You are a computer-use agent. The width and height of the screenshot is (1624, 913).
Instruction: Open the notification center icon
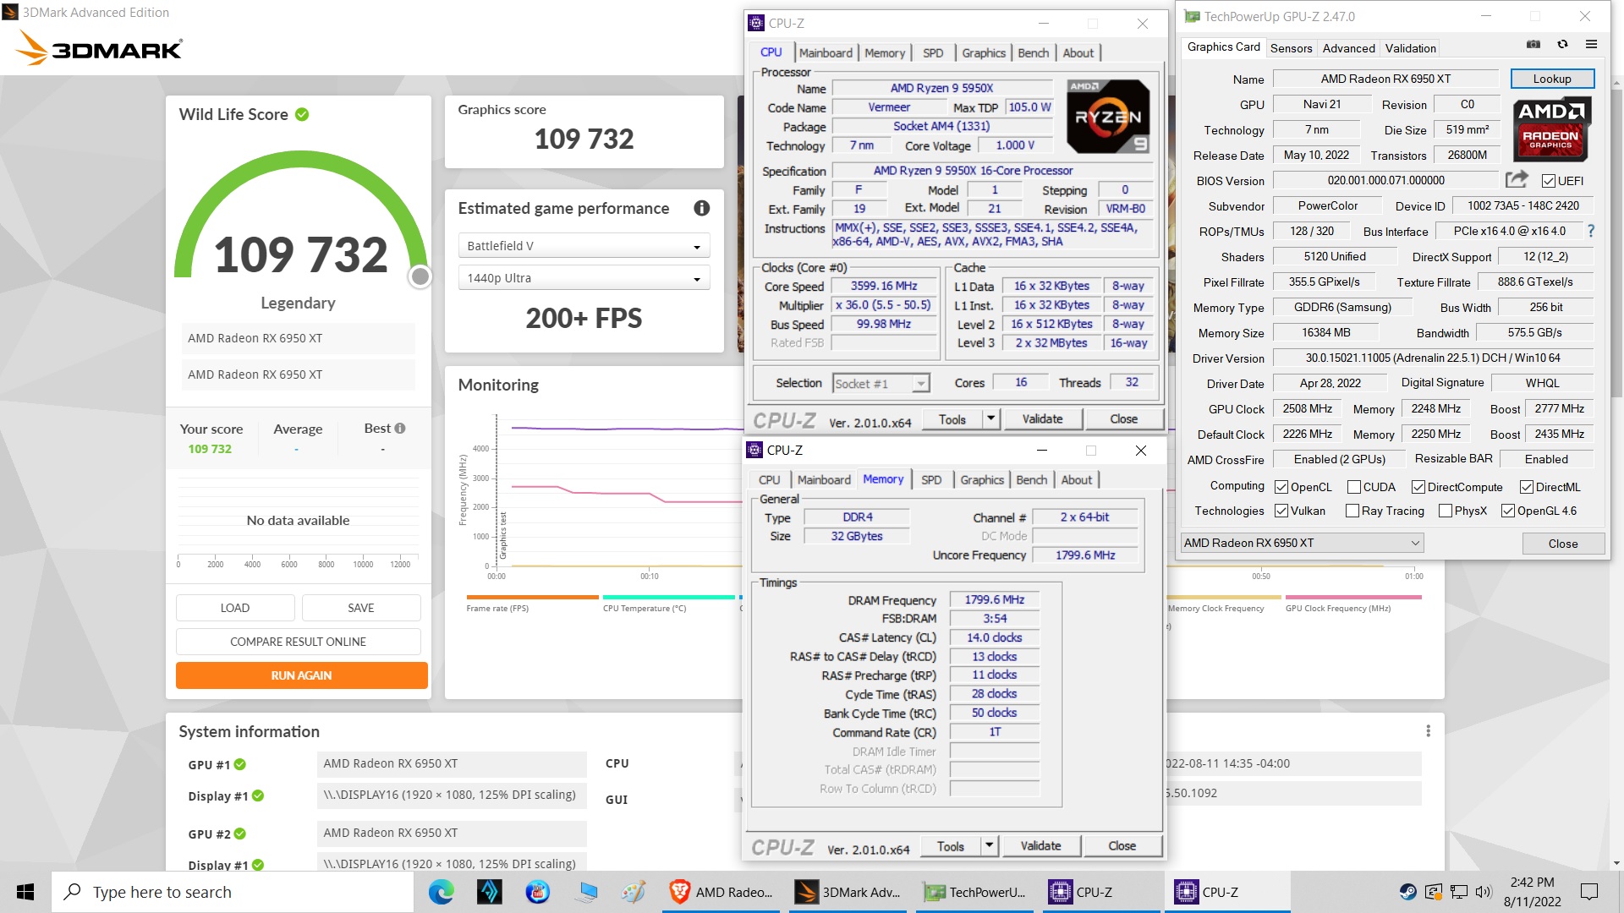click(x=1589, y=892)
